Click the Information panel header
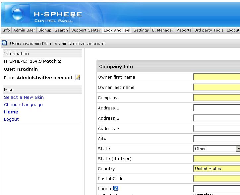The width and height of the screenshot is (240, 195). click(42, 53)
